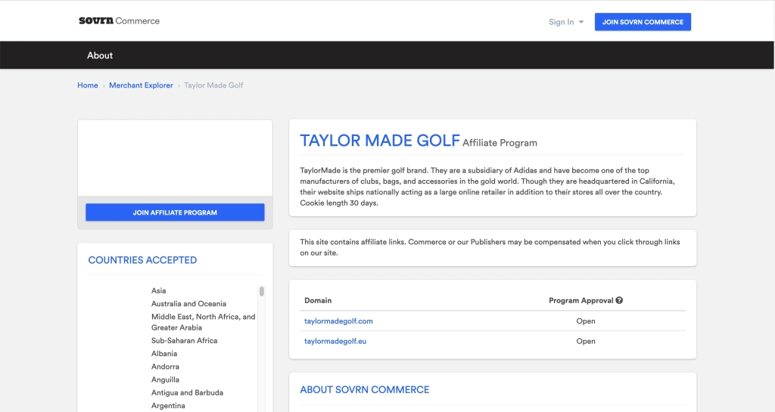The height and width of the screenshot is (412, 775).
Task: Click the Countries Accepted heading
Action: (142, 260)
